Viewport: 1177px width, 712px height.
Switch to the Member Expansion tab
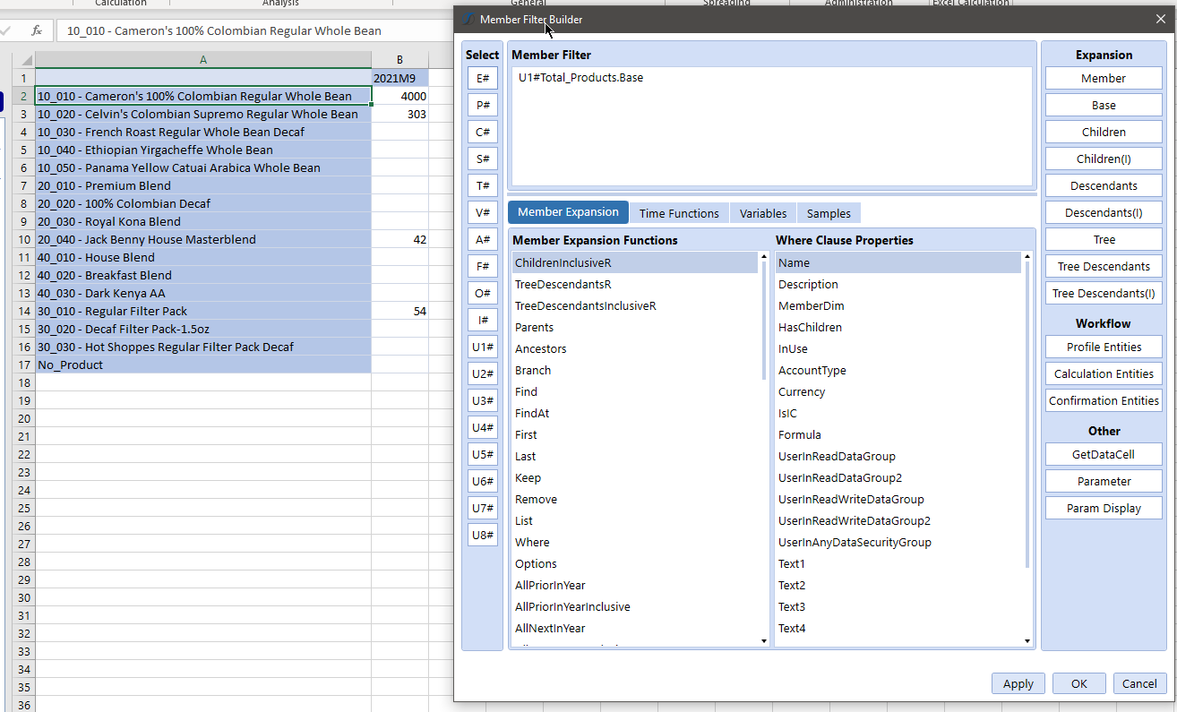[568, 212]
